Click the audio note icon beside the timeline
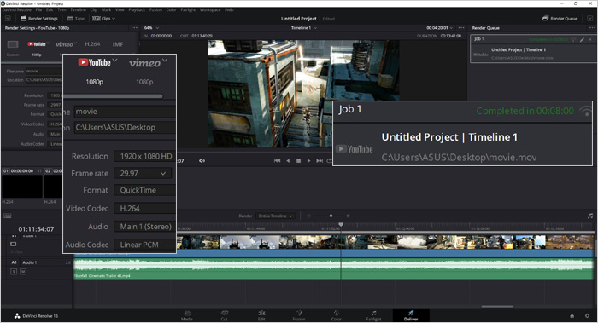Viewport: 598px width, 323px height. pyautogui.click(x=590, y=216)
